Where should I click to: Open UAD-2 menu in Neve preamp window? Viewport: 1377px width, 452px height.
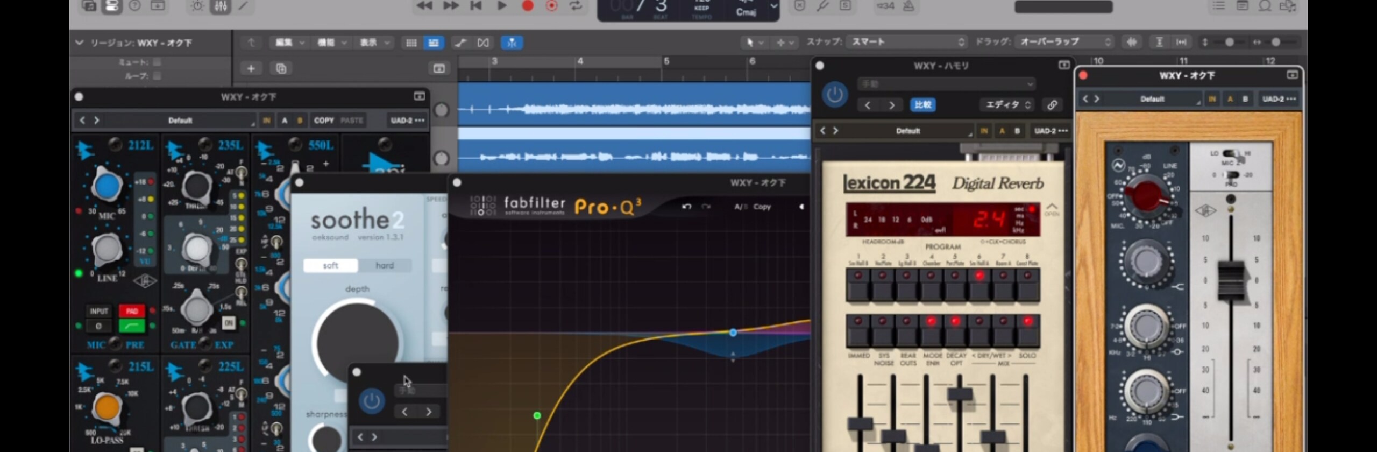1279,99
